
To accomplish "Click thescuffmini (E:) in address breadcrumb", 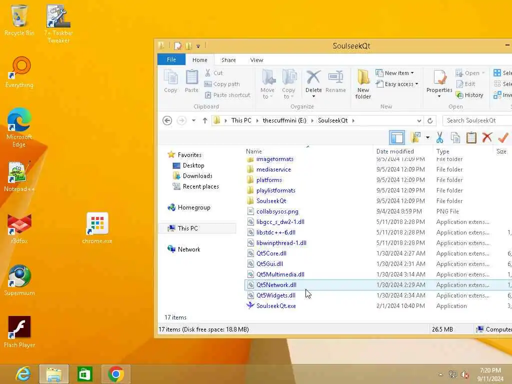I will [284, 120].
